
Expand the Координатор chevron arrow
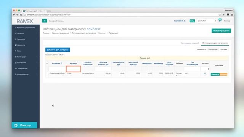37,74
